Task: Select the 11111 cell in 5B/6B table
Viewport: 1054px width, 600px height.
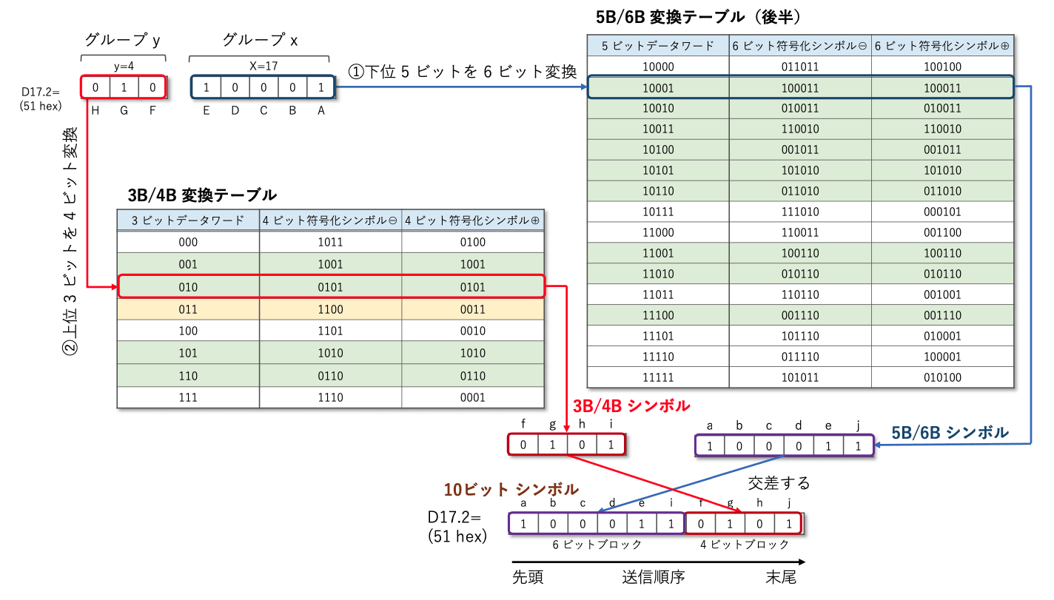Action: [658, 377]
